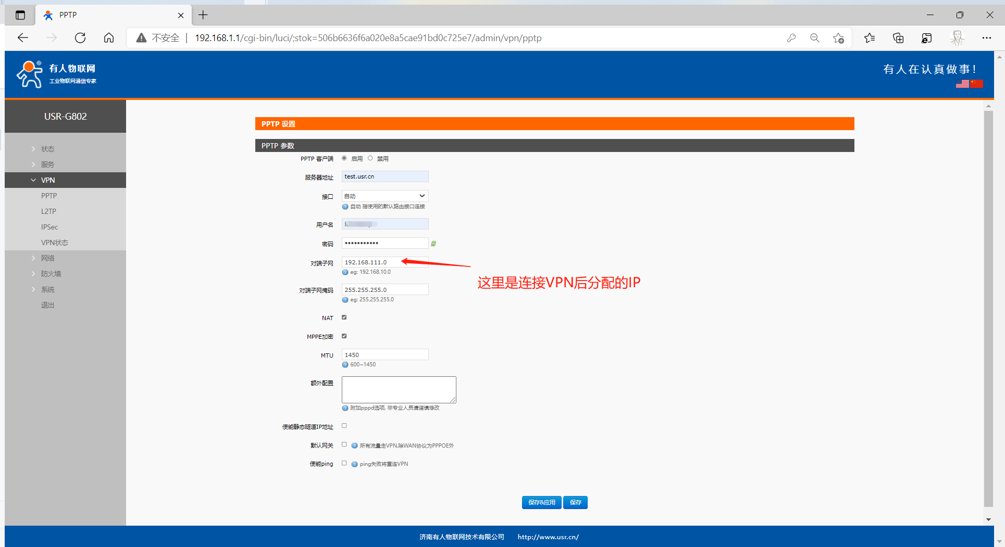1005x547 pixels.
Task: Expand the 防火墙 sidebar section
Action: coord(51,274)
